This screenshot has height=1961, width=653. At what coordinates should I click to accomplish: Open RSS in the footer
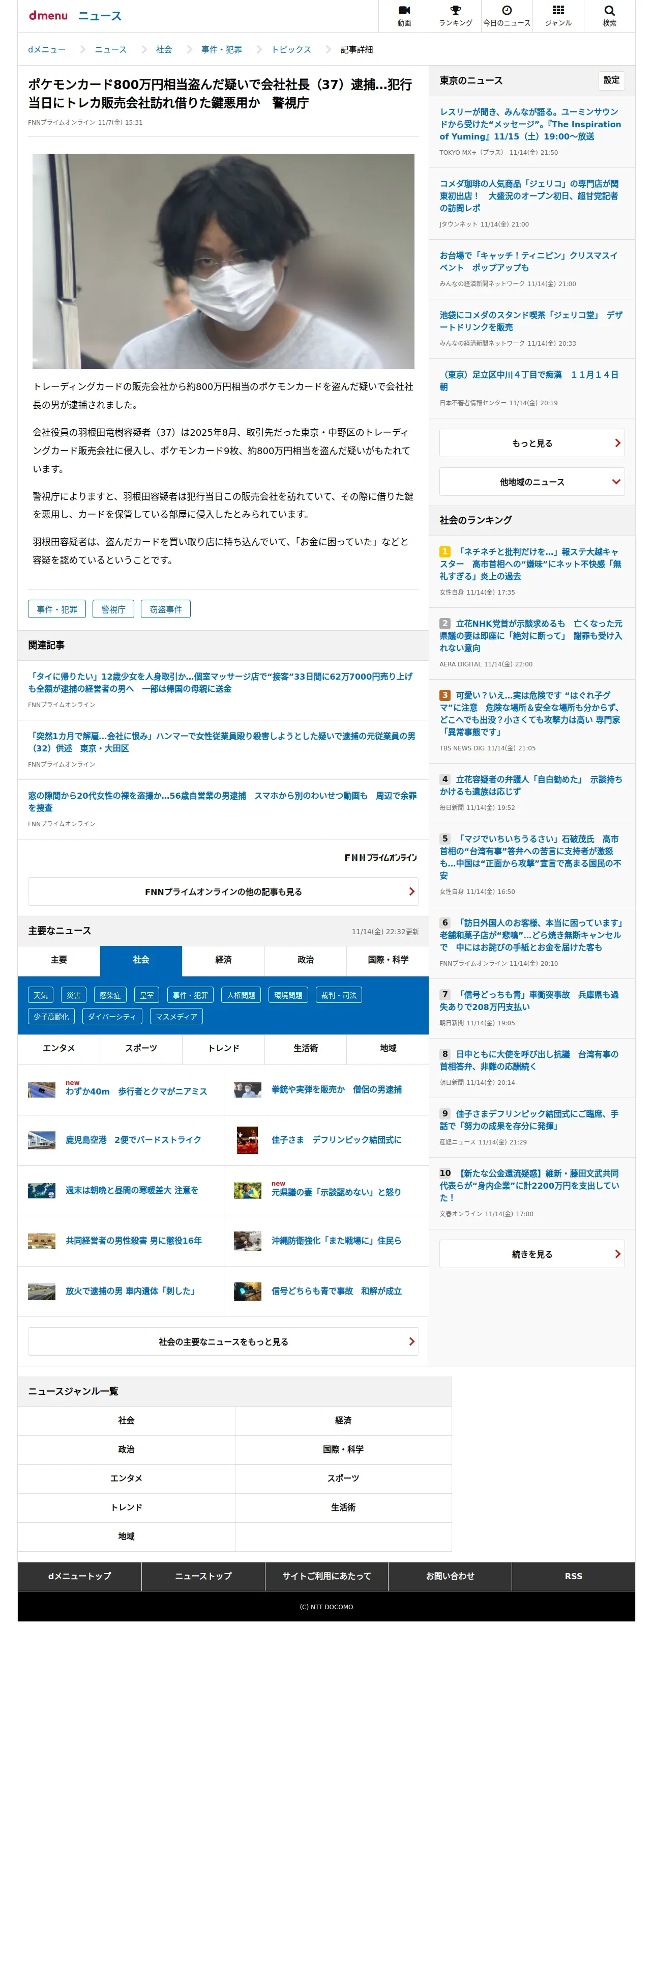pos(573,1576)
